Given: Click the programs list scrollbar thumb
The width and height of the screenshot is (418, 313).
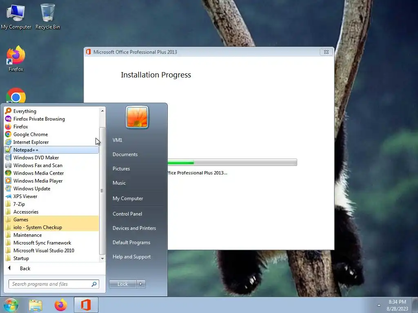Looking at the screenshot, I should 102,191.
